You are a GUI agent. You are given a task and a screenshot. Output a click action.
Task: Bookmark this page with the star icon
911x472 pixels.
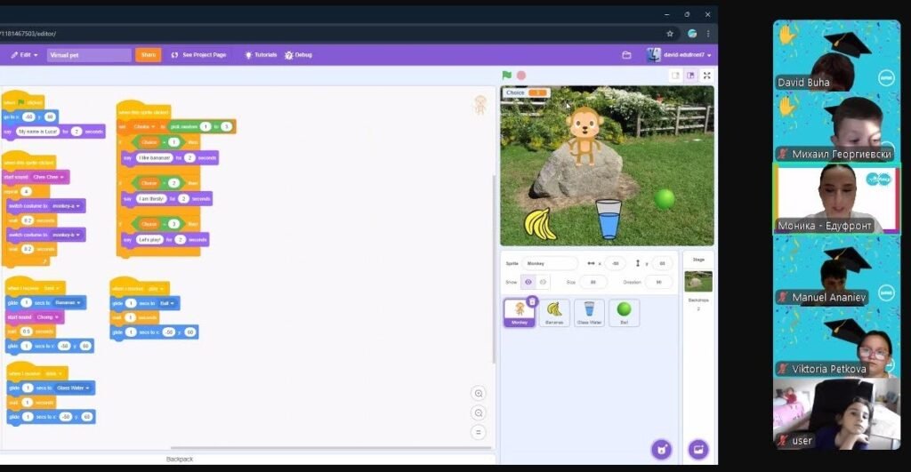670,34
